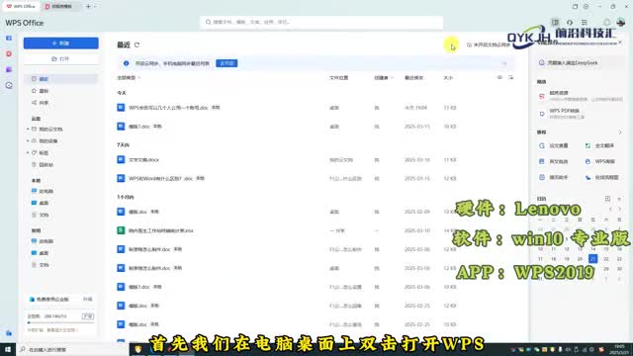The width and height of the screenshot is (633, 356).
Task: Open WPS PDF转换 in right panel
Action: coord(580,114)
